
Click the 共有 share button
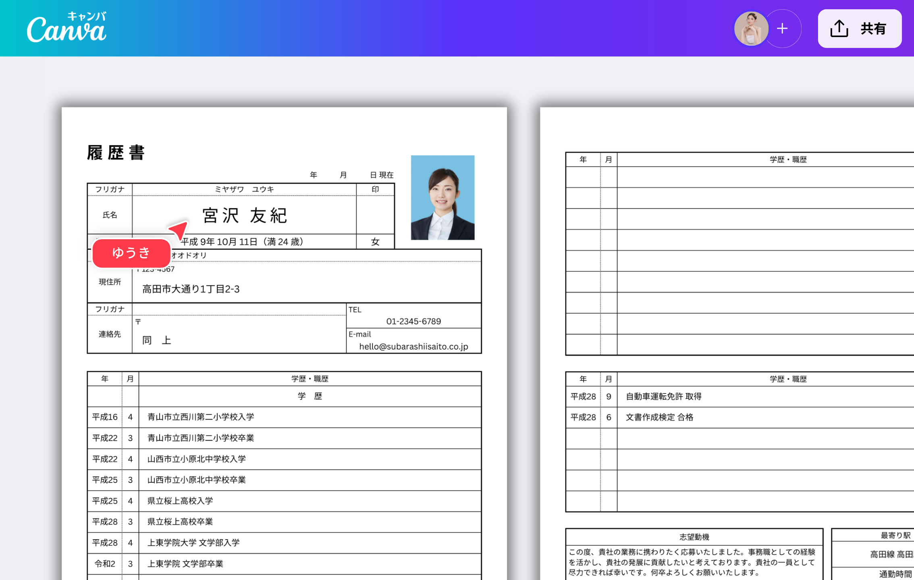859,29
